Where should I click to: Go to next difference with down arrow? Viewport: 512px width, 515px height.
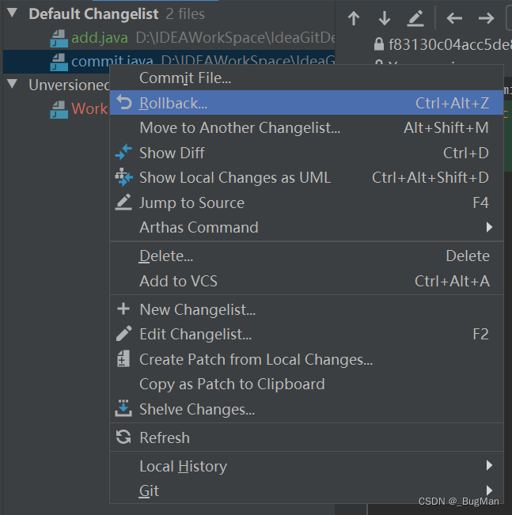(x=384, y=18)
